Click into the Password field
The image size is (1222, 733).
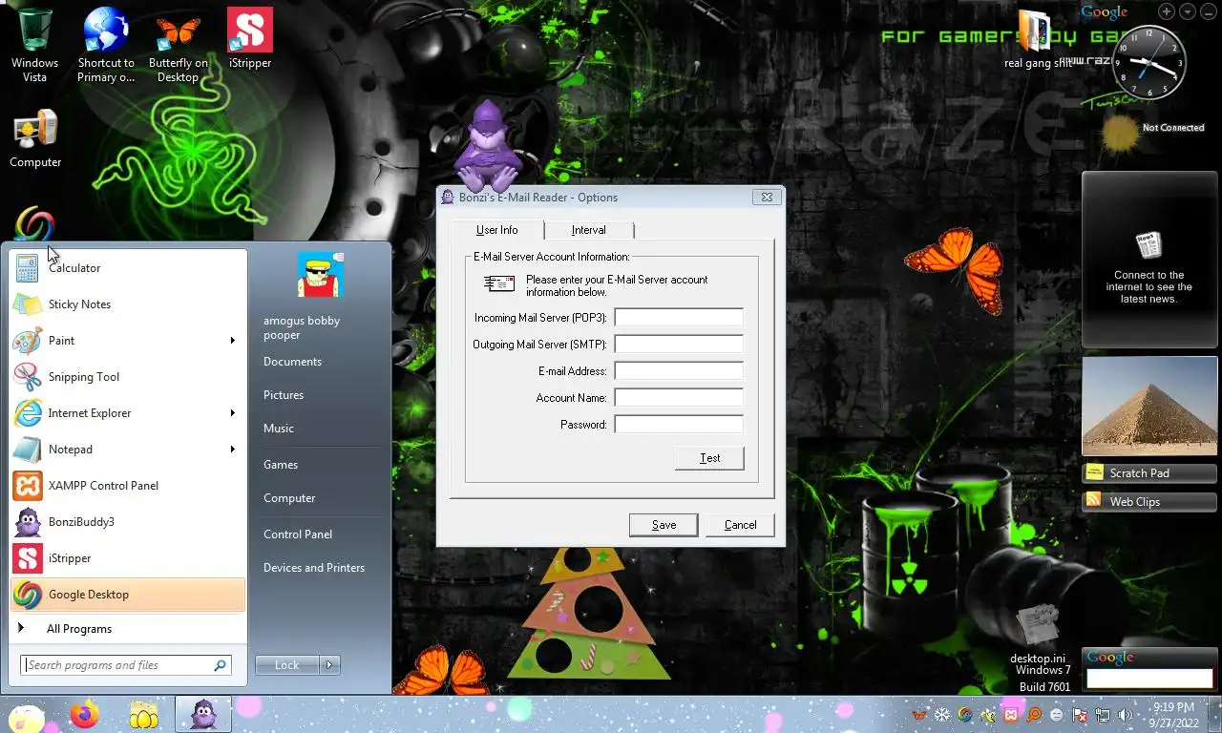tap(679, 425)
